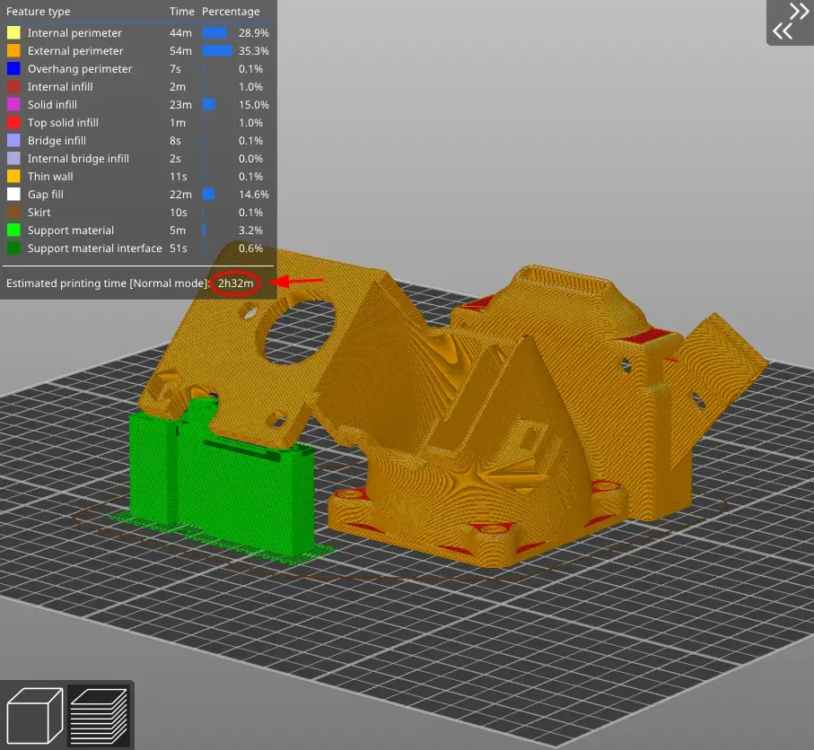Click the Overhang perimeter blue swatch
The width and height of the screenshot is (814, 750).
(13, 68)
